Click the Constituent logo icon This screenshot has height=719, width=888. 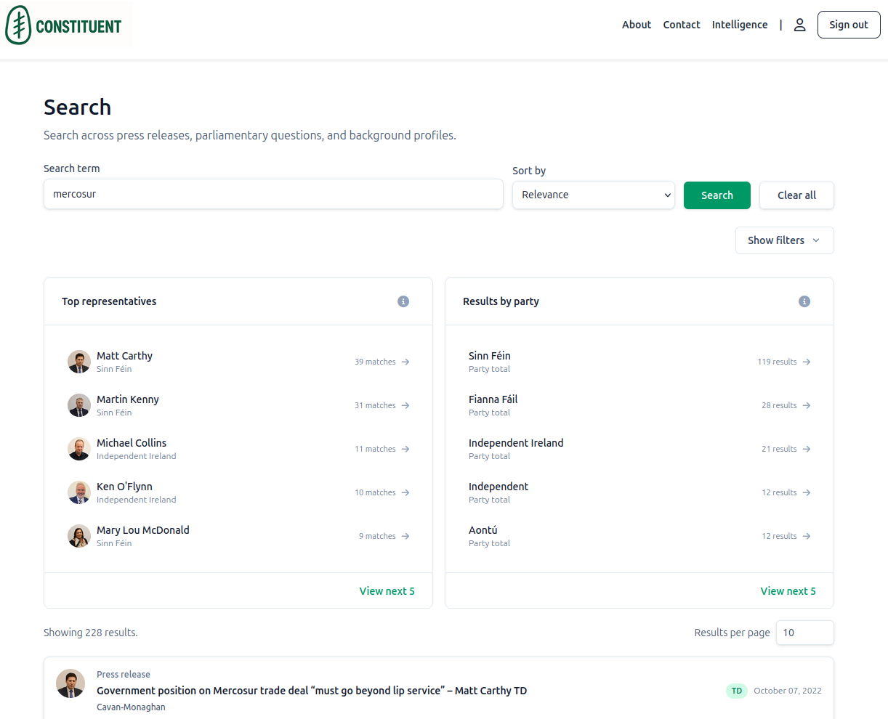click(x=17, y=25)
